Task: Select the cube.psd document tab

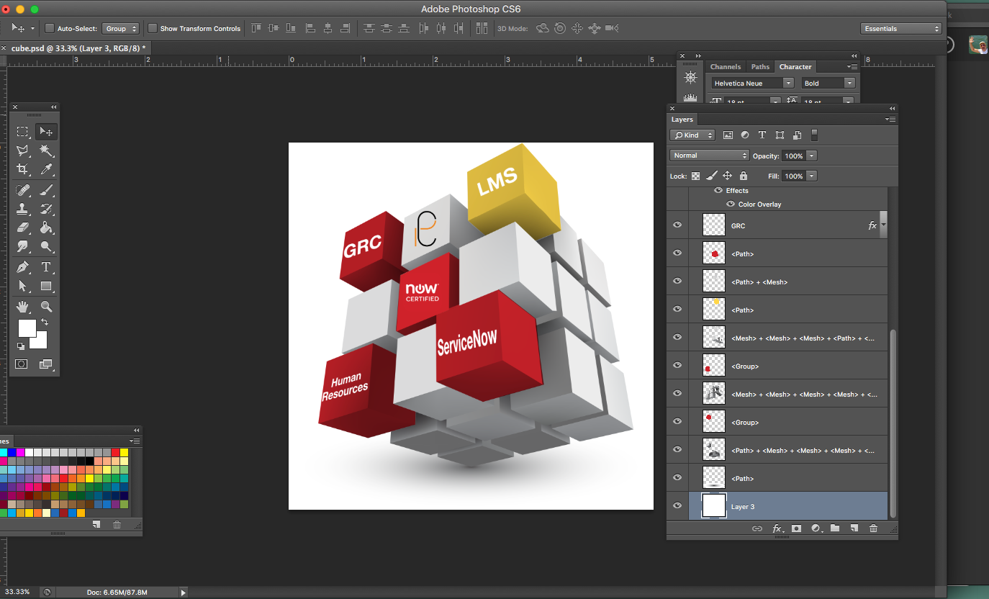Action: tap(78, 48)
